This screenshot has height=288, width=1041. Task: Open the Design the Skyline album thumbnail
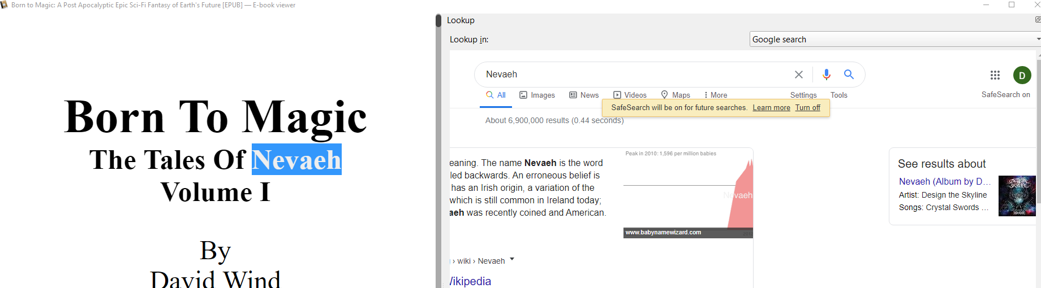[1017, 196]
